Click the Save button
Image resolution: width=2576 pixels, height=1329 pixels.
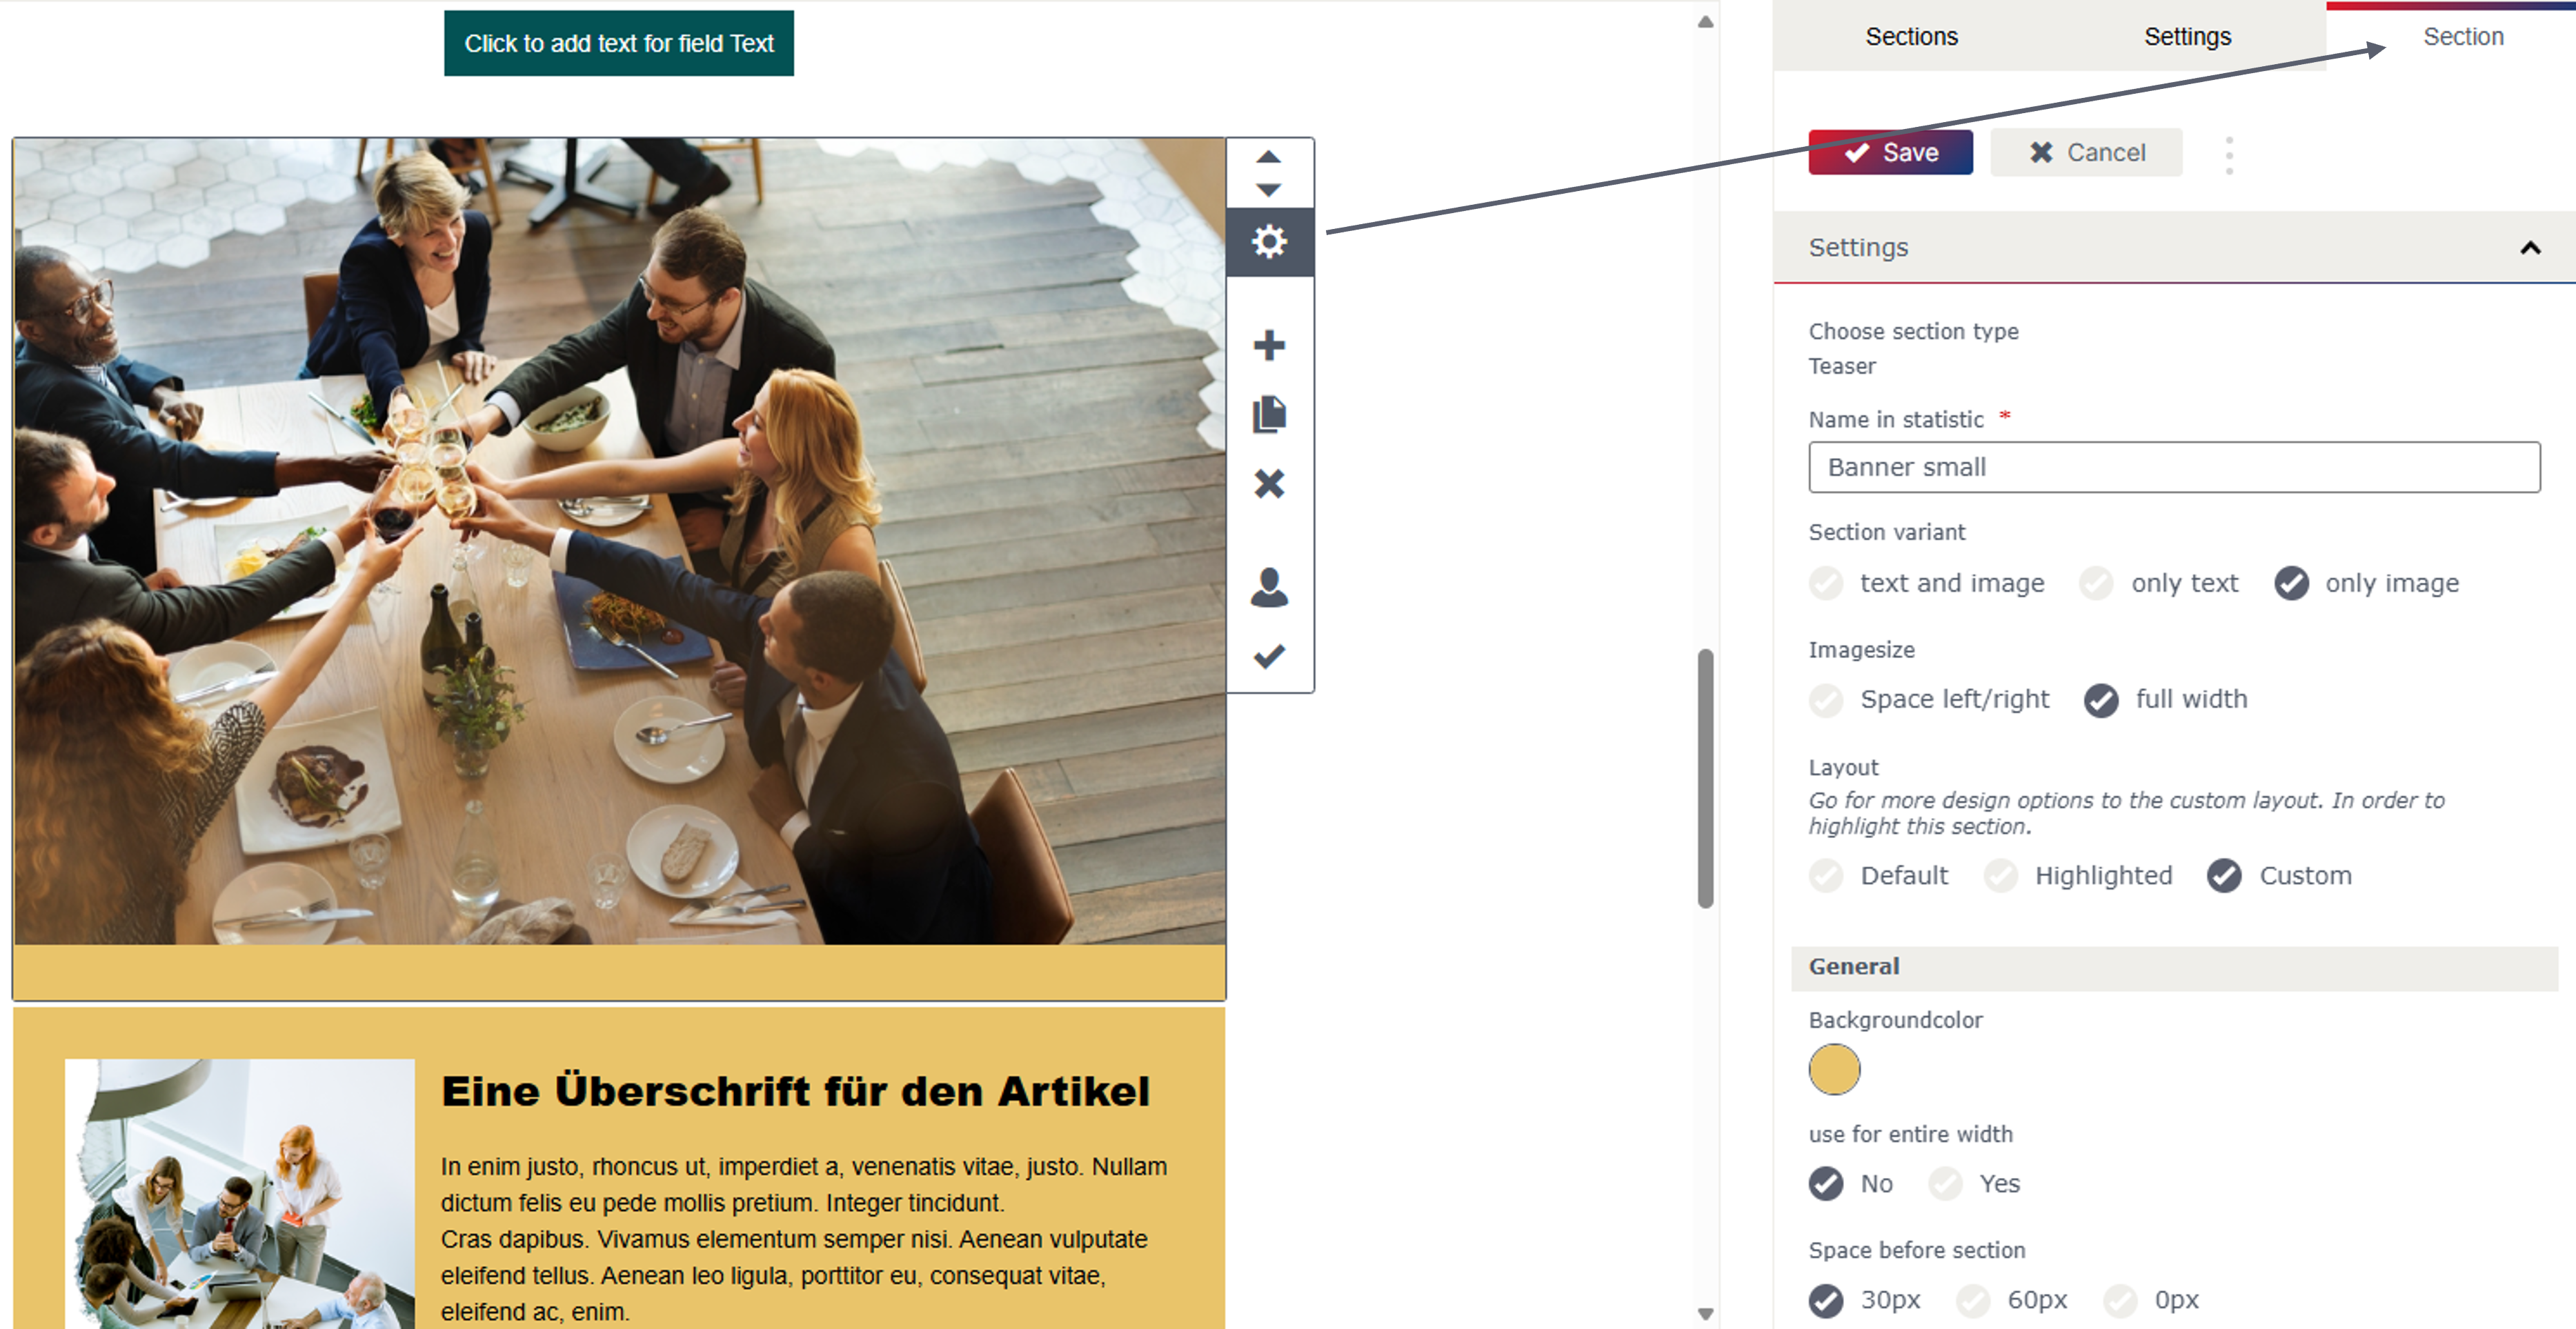point(1890,153)
